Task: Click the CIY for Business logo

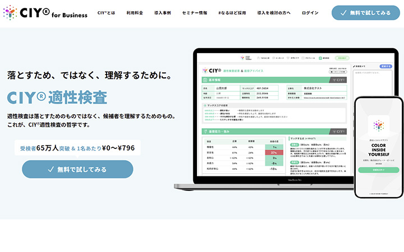Action: point(45,12)
